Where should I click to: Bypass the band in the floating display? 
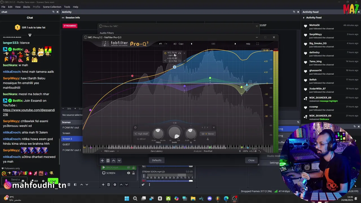tap(165, 53)
